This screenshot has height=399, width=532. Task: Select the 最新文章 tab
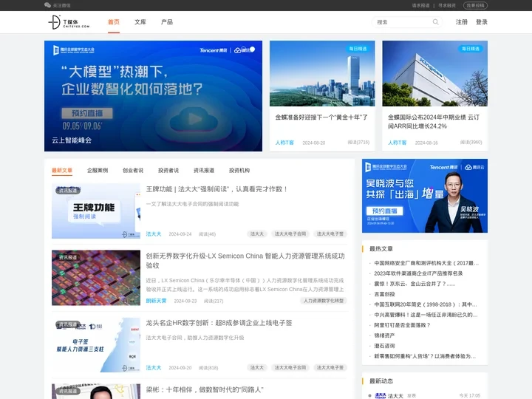pos(62,171)
